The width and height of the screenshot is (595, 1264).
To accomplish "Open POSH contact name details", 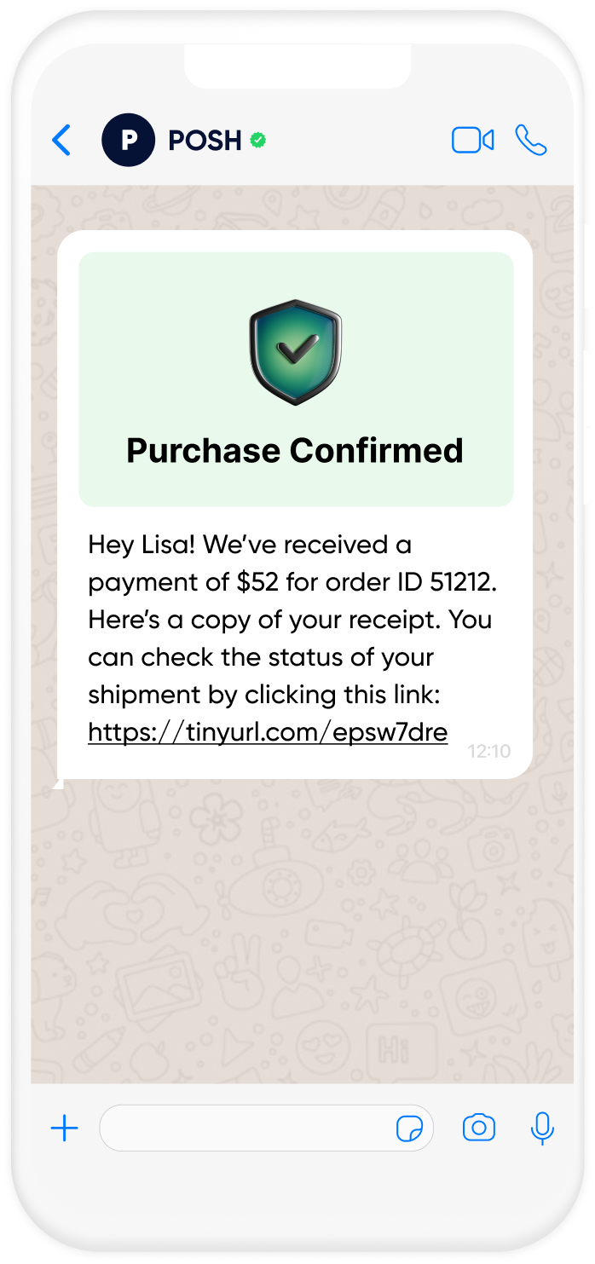I will [205, 140].
